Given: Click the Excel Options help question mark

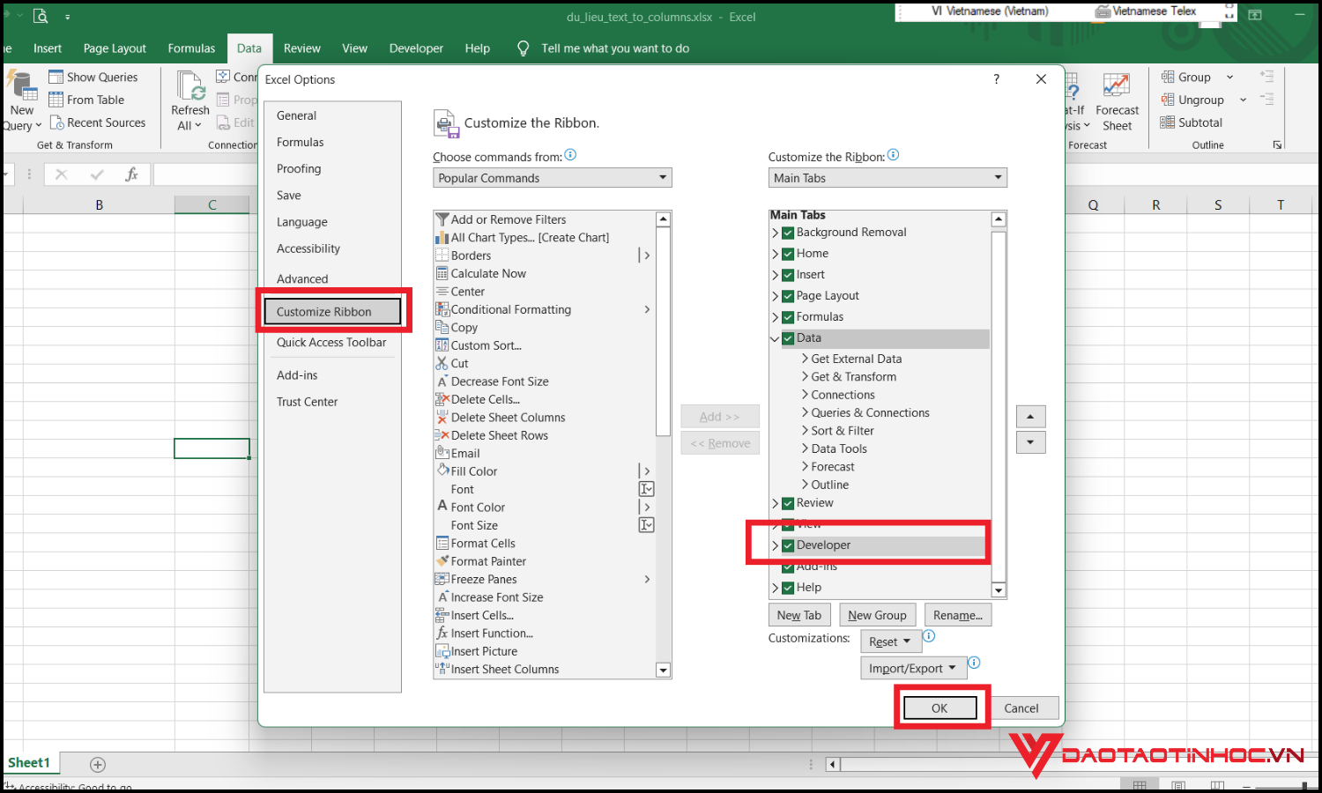Looking at the screenshot, I should point(997,78).
